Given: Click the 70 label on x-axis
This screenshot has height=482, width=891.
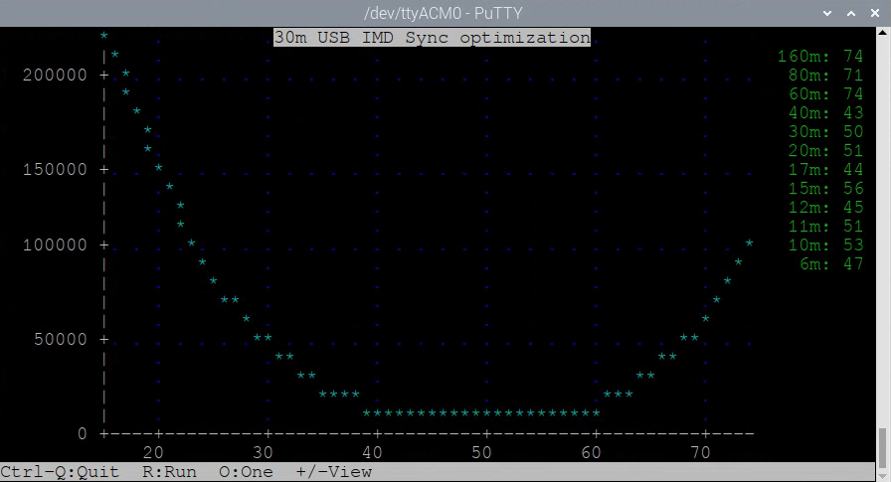Looking at the screenshot, I should pos(700,453).
